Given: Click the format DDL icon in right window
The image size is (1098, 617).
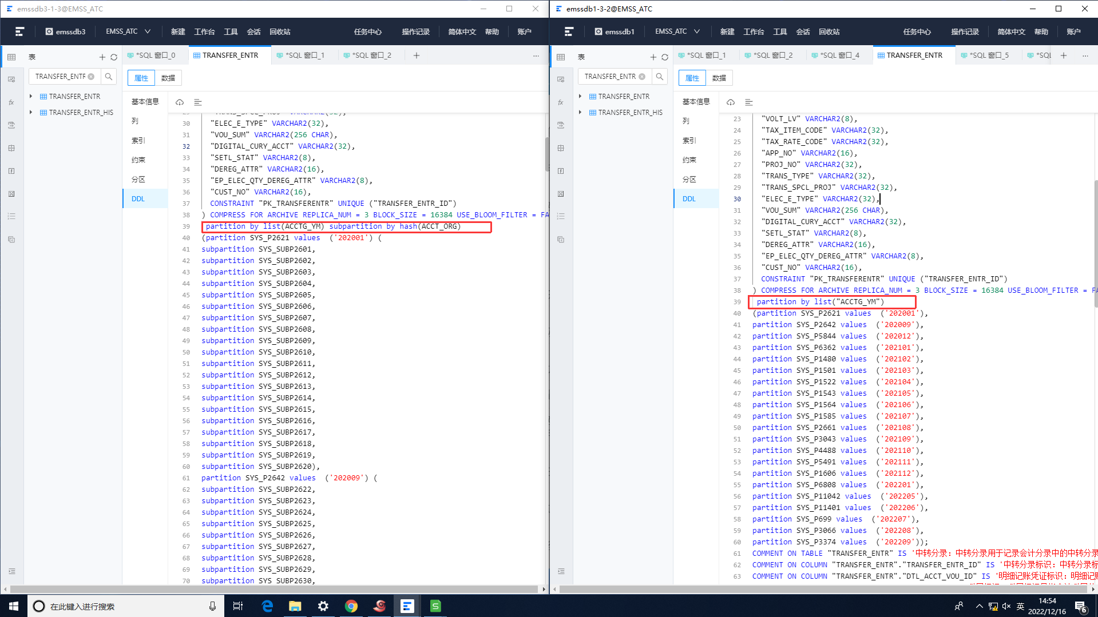Looking at the screenshot, I should tap(749, 102).
